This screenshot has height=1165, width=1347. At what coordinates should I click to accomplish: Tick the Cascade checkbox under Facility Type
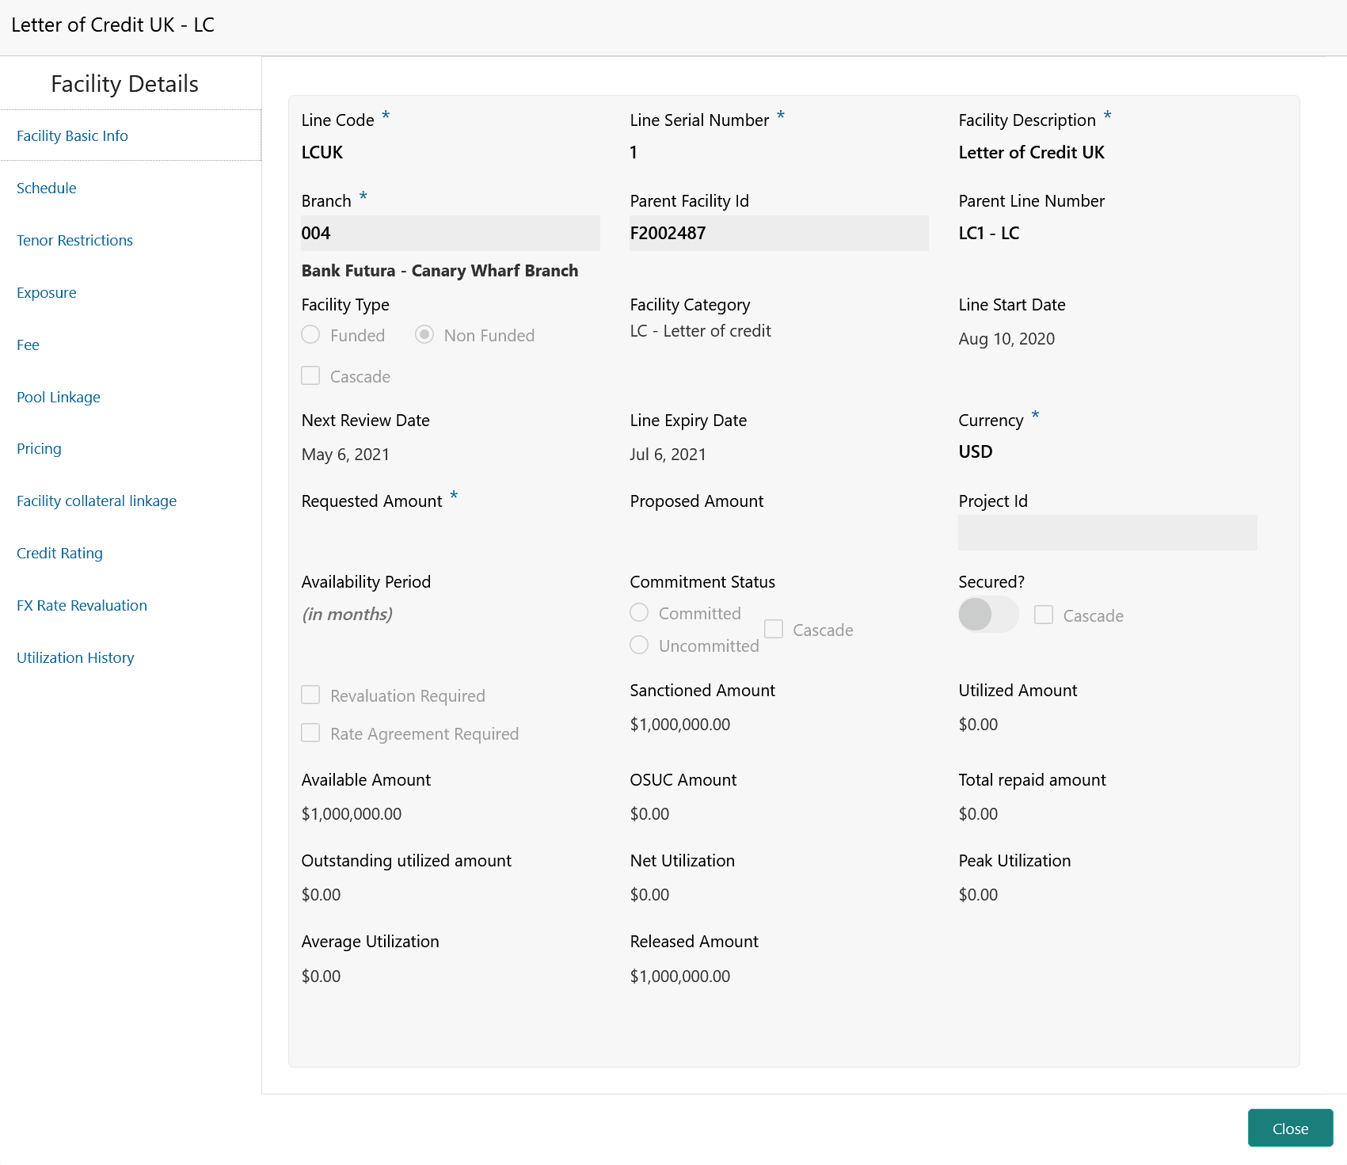point(311,376)
